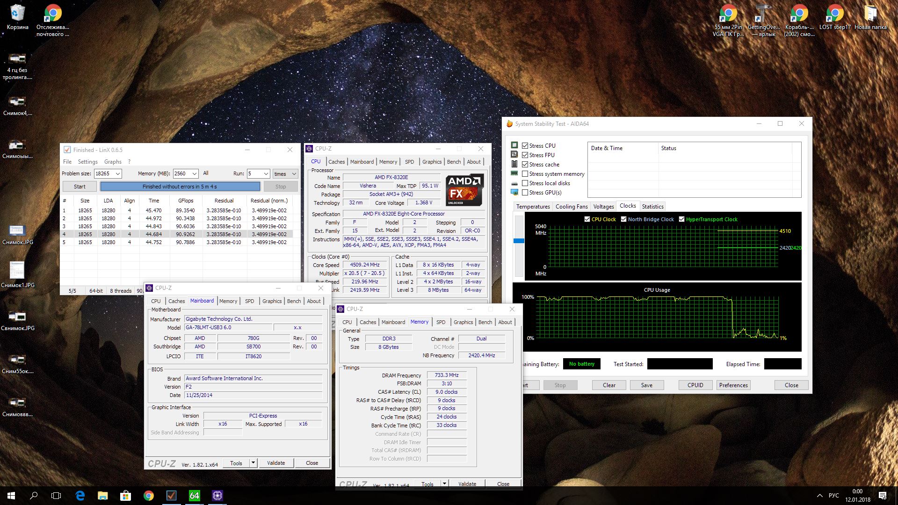This screenshot has height=505, width=898.
Task: Click the AIDA64 taskbar icon
Action: pyautogui.click(x=194, y=495)
